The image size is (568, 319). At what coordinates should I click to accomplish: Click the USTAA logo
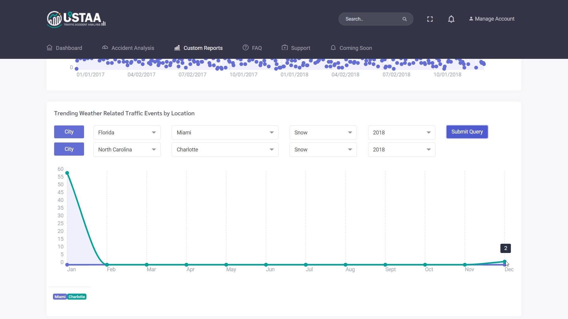point(76,19)
